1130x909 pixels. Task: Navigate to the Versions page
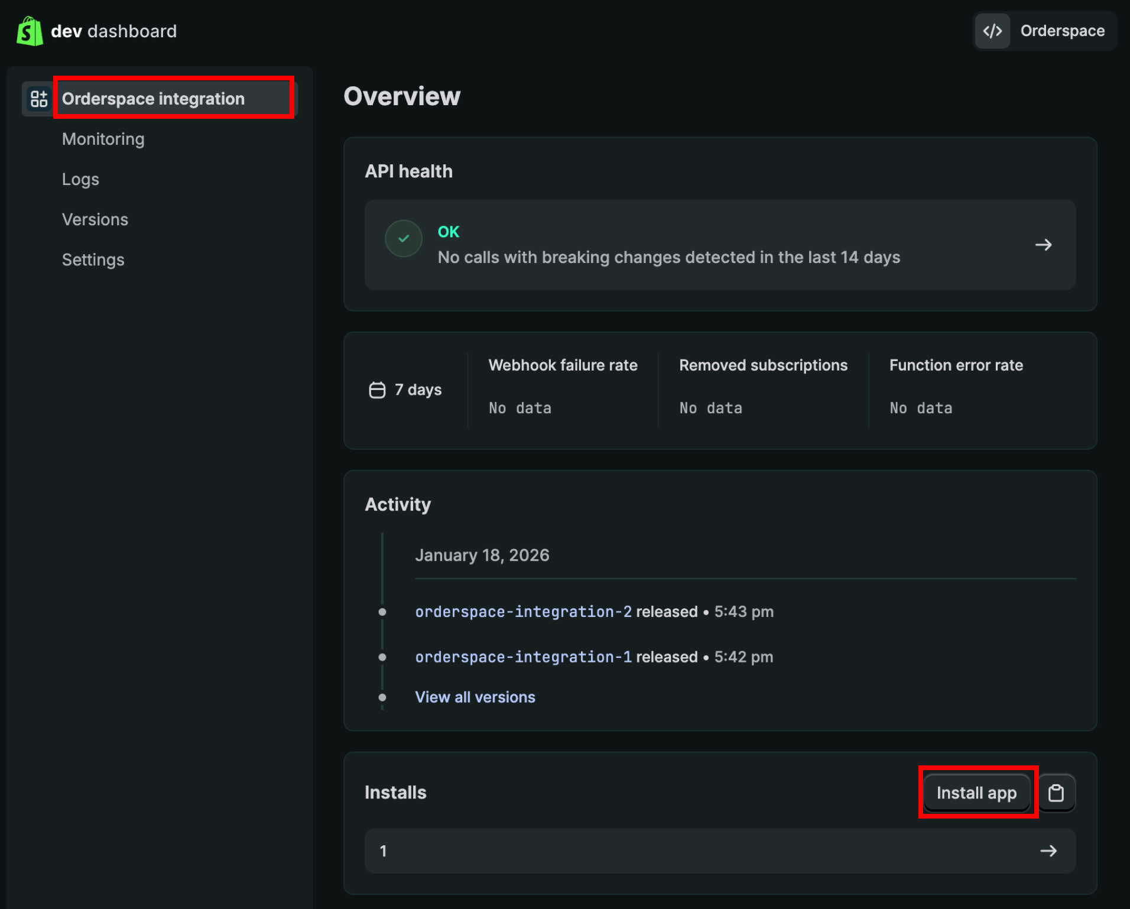click(x=95, y=219)
